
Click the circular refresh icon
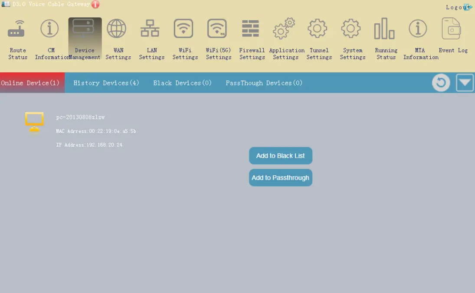pos(441,83)
